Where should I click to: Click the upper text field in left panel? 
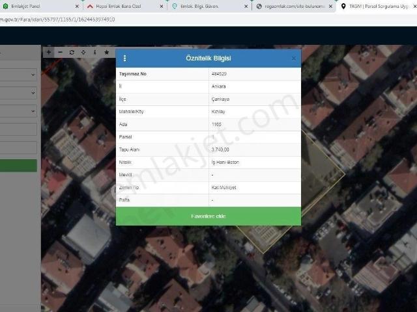18,129
